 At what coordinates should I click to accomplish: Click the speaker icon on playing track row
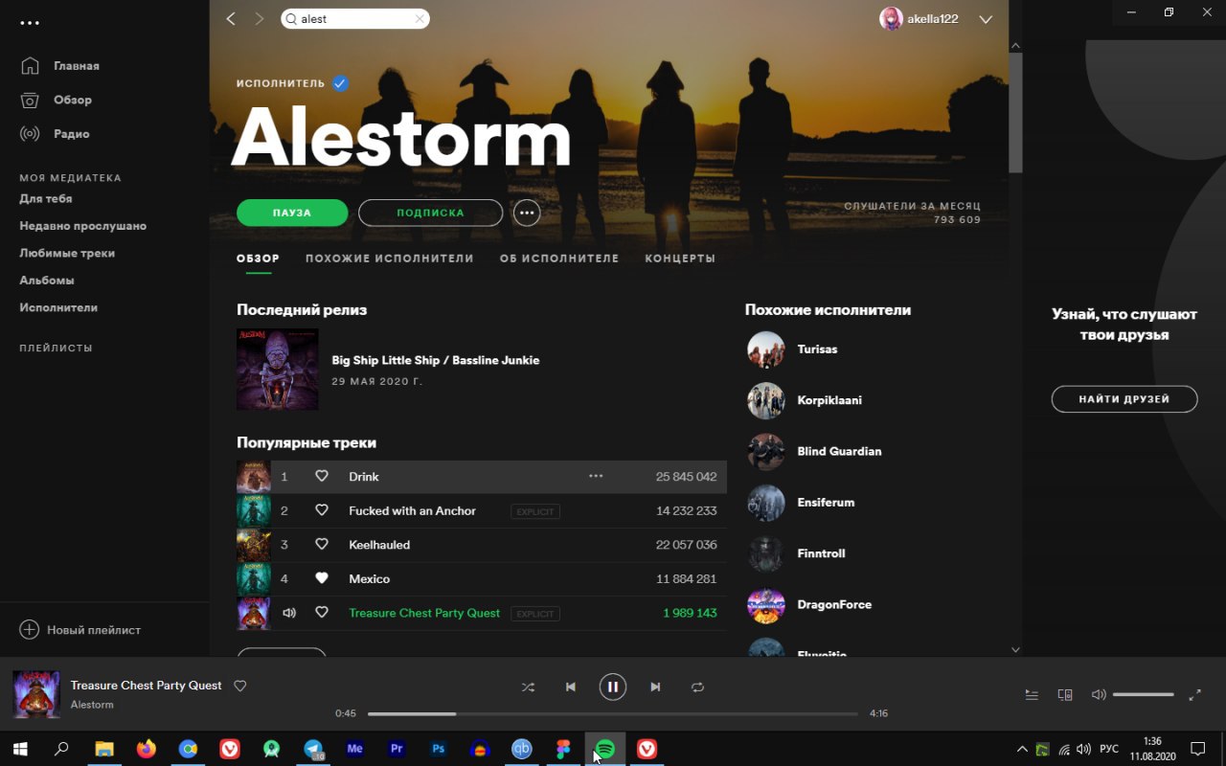click(x=288, y=613)
